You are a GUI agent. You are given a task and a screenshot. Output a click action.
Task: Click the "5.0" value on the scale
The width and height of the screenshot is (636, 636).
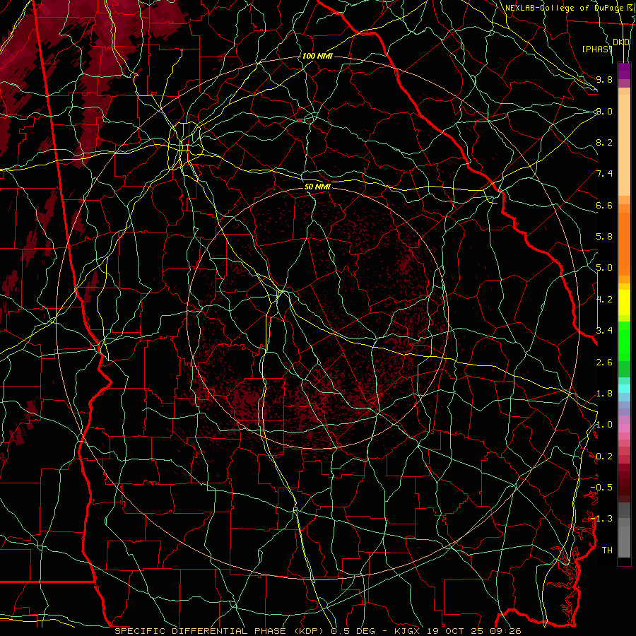point(604,268)
